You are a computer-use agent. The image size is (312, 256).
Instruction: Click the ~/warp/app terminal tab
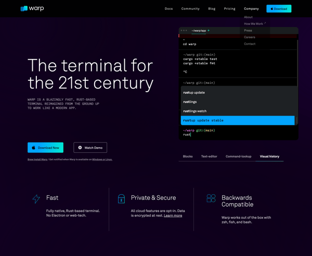pyautogui.click(x=199, y=31)
